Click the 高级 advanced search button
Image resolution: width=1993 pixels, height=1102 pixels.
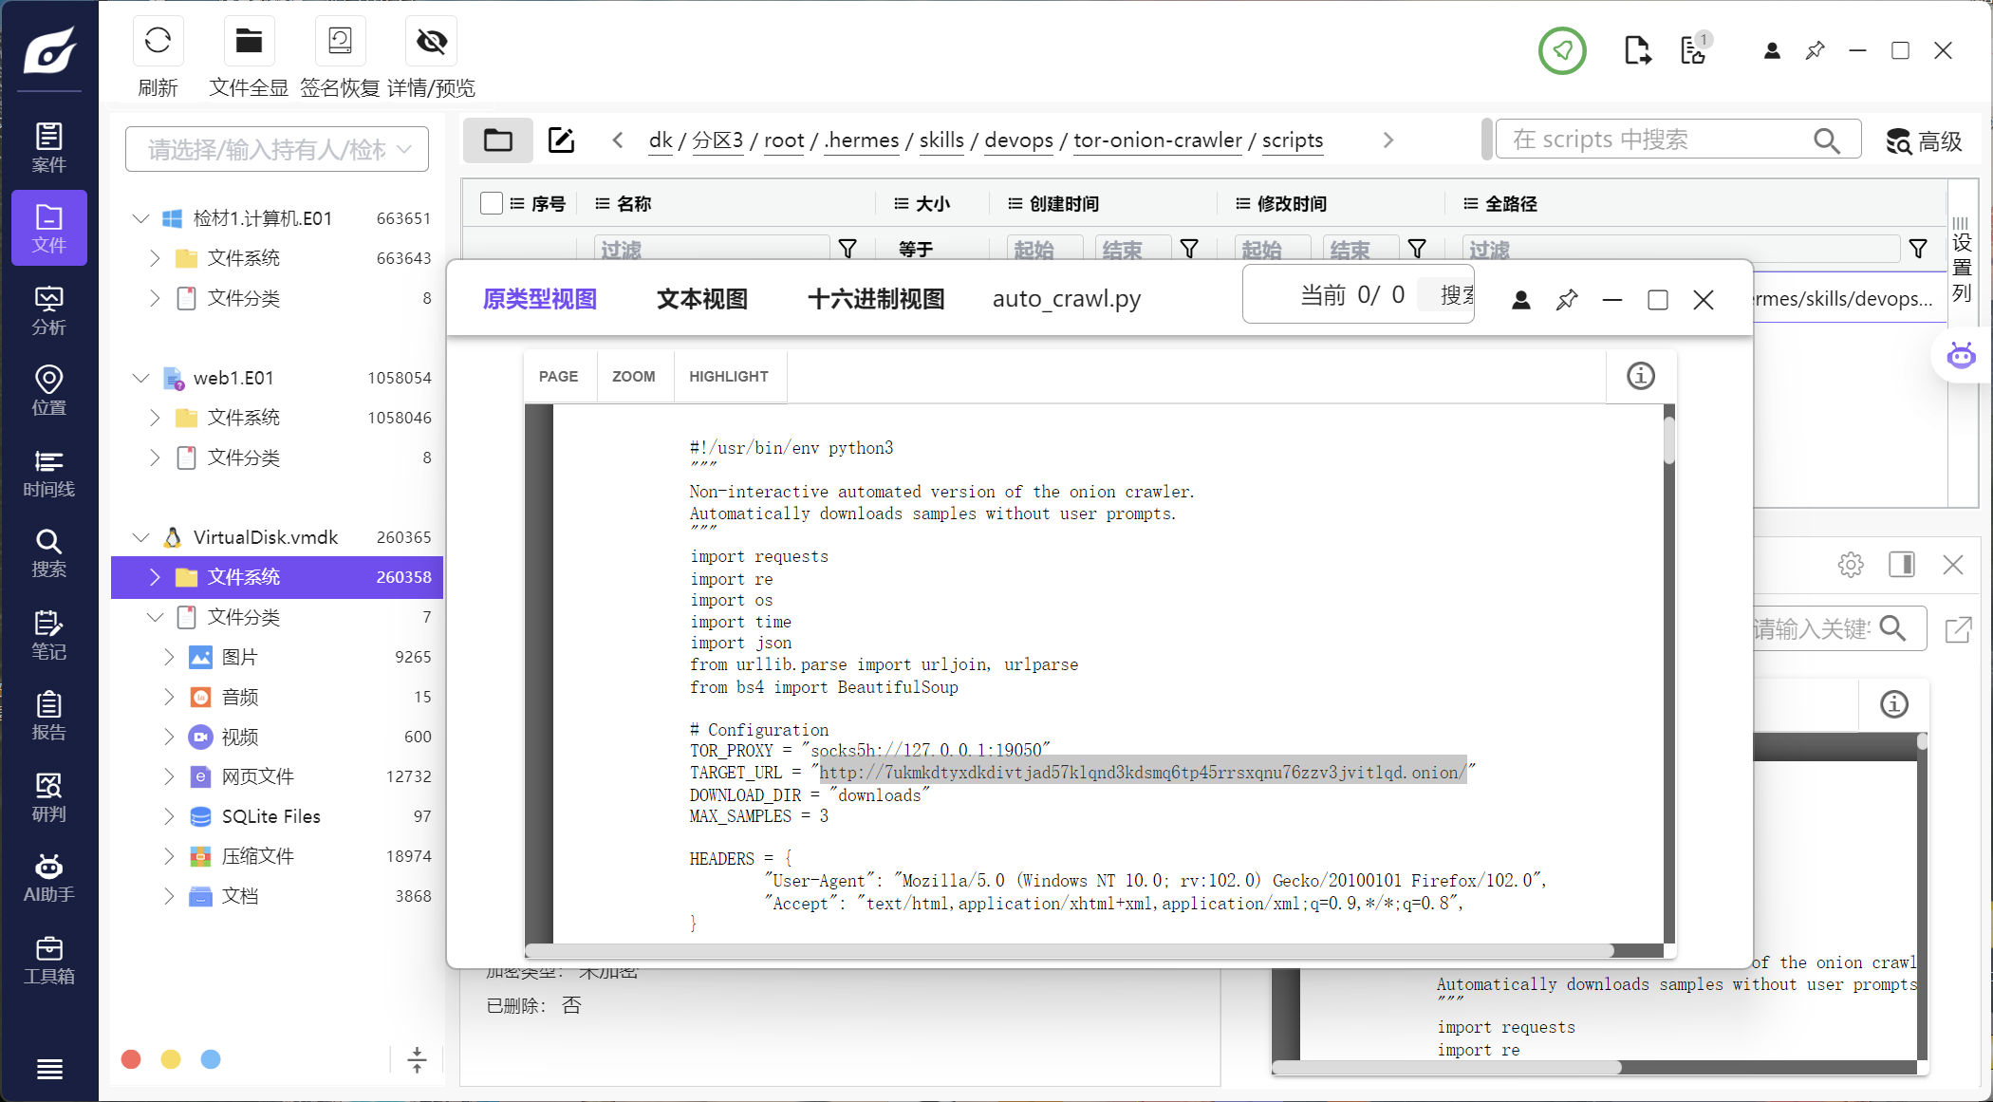click(1925, 140)
